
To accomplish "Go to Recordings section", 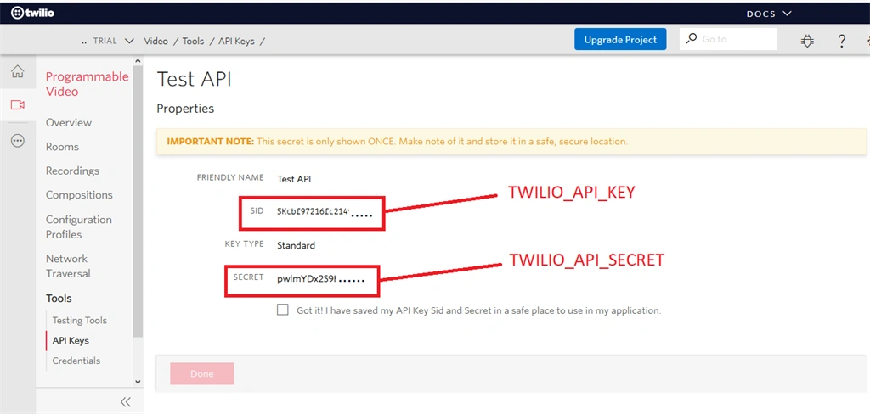I will pos(73,171).
